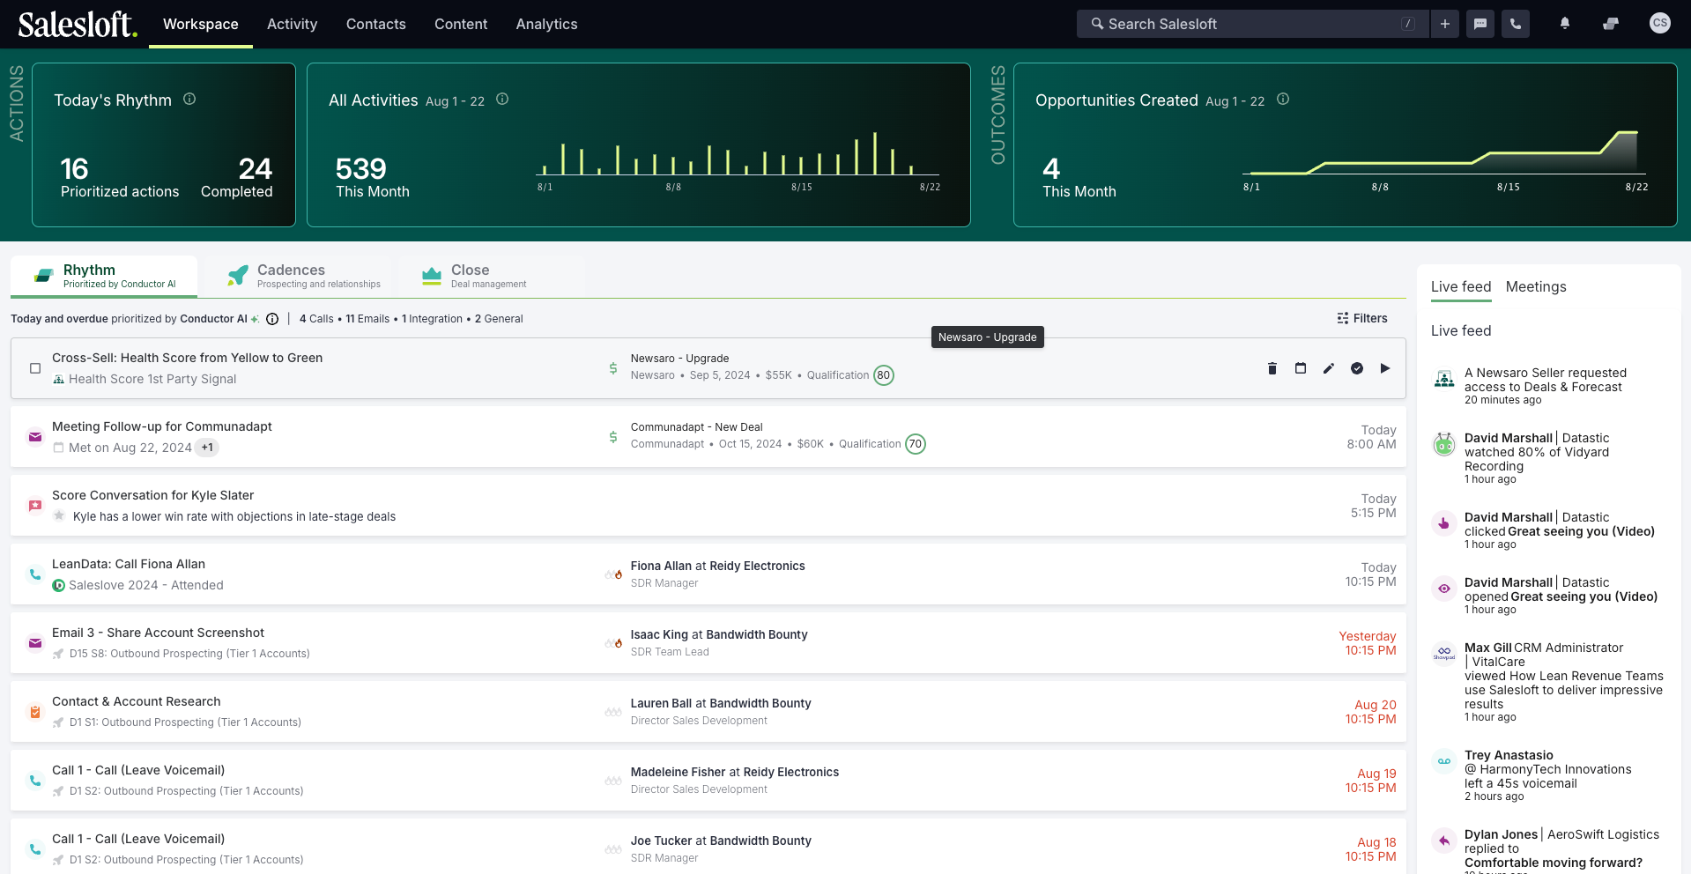Click the Salesloft logo
Screen dimensions: 1691x874
click(78, 24)
